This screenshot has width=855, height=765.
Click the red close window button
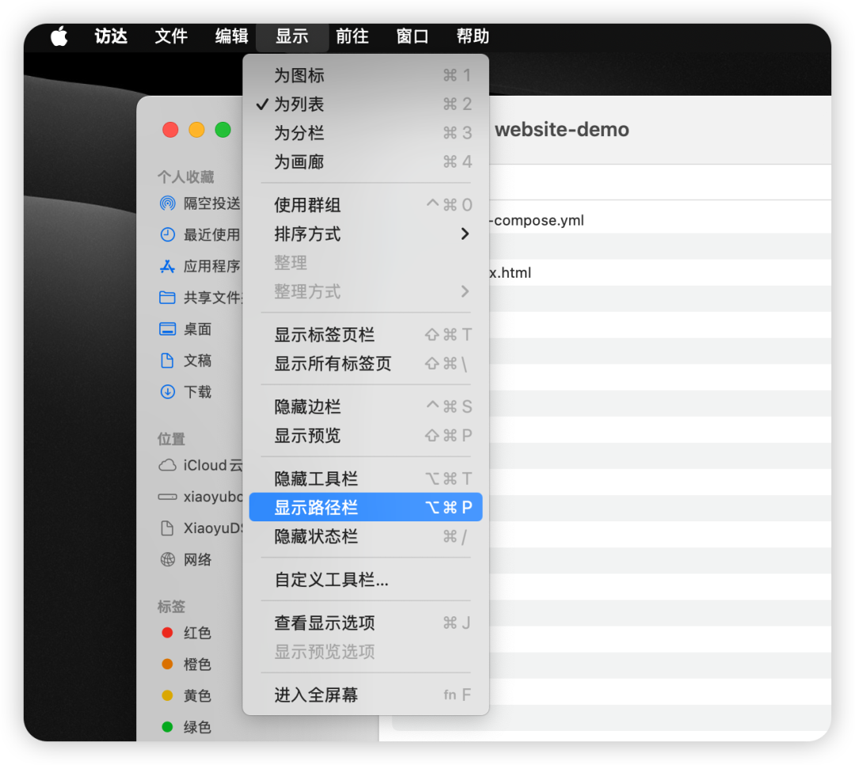(171, 131)
